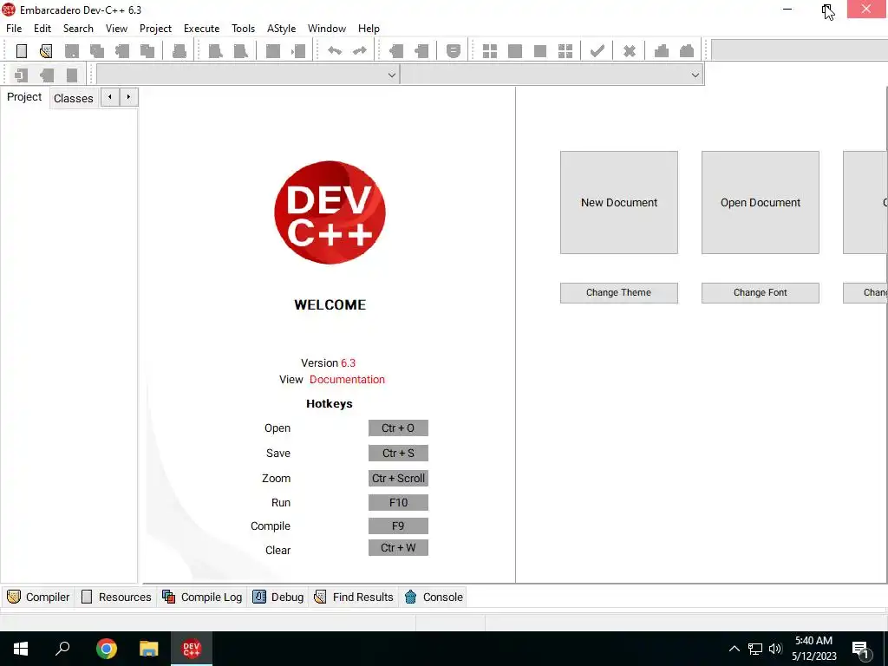The width and height of the screenshot is (888, 666).
Task: Click the Ctr + W hotkey button
Action: pos(398,548)
